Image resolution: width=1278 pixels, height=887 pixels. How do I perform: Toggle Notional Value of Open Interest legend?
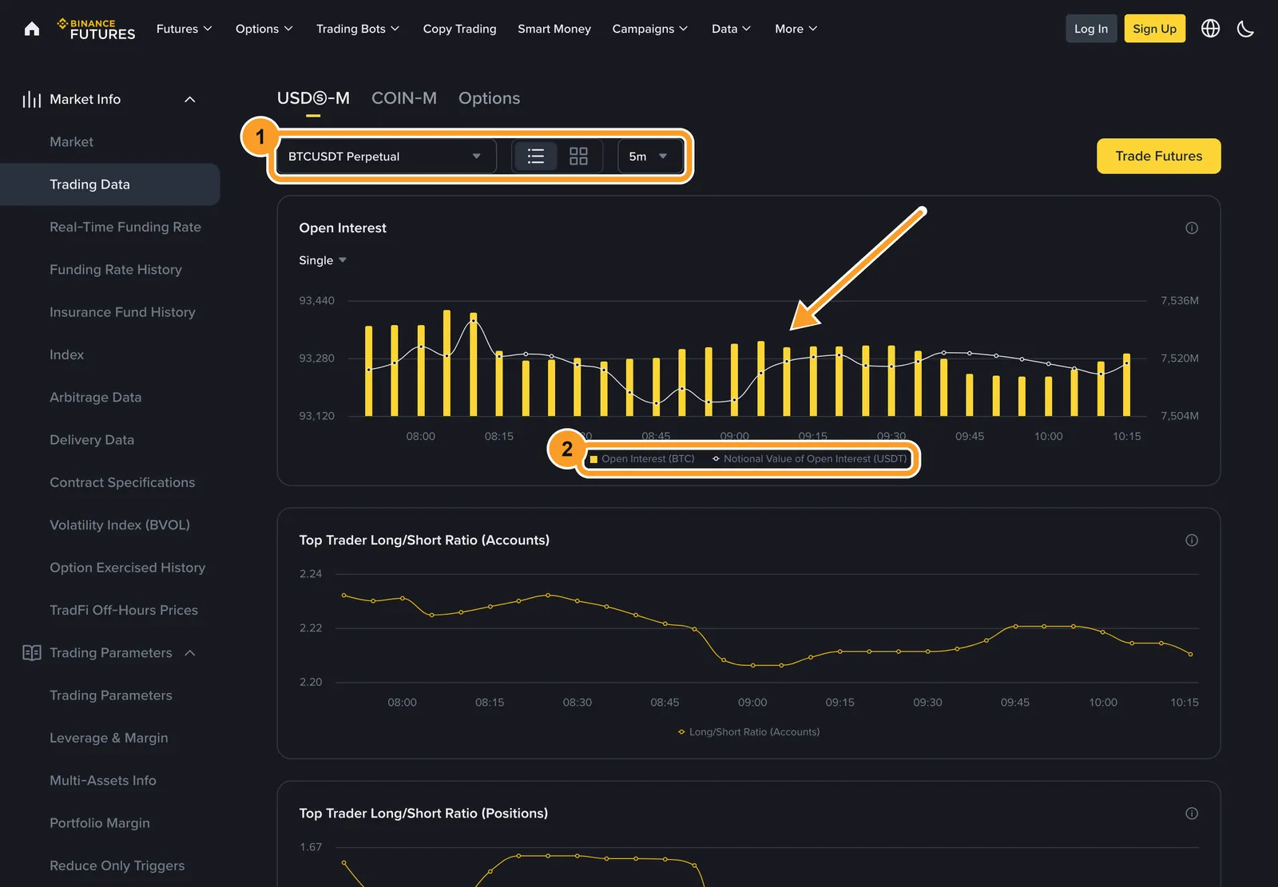coord(810,459)
